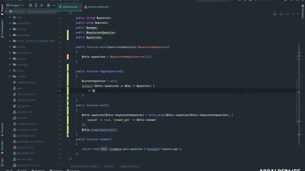Click the Question breadcrumb at editor bottom
The image size is (305, 171).
[109, 166]
